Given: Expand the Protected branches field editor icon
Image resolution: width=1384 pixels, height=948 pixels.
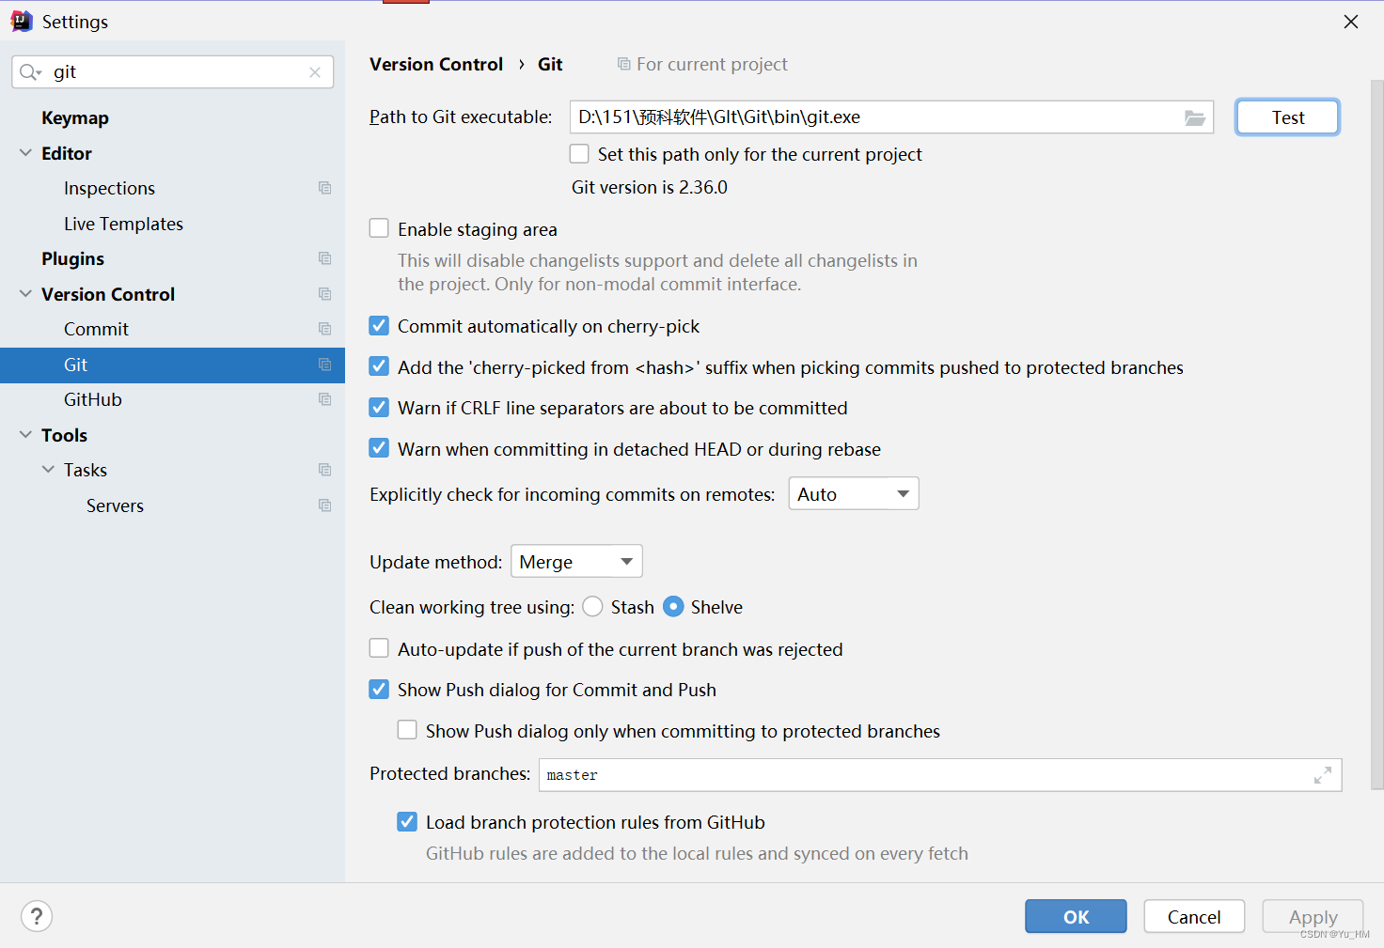Looking at the screenshot, I should pos(1322,775).
